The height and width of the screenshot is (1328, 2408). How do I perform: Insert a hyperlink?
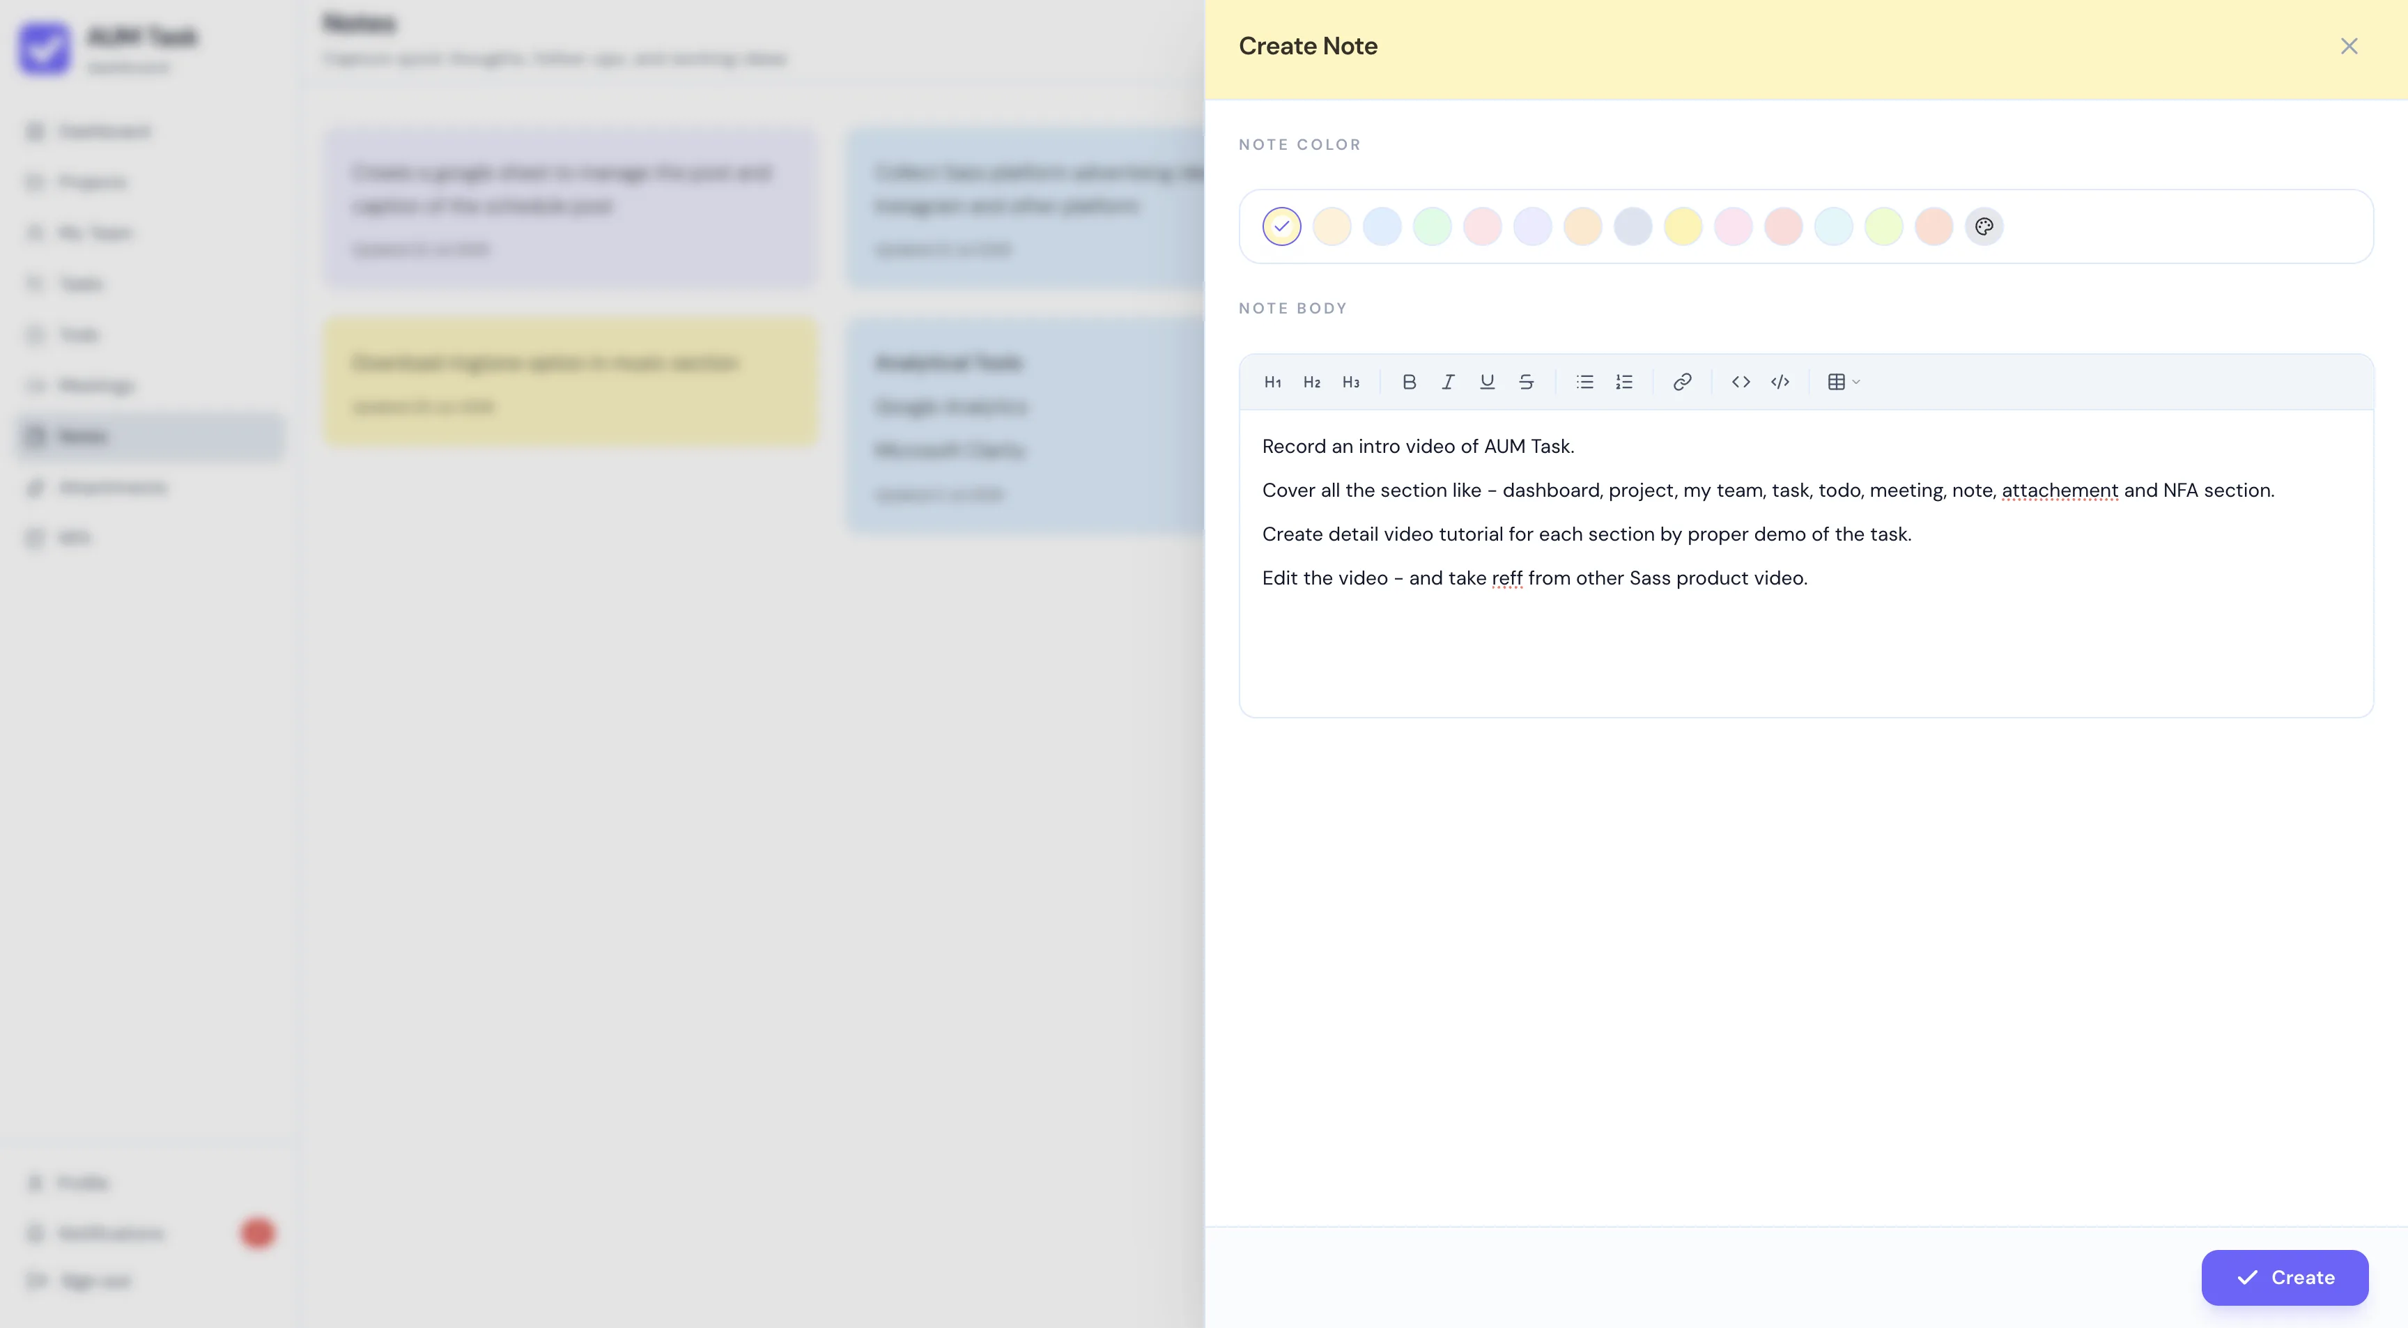[x=1682, y=381]
